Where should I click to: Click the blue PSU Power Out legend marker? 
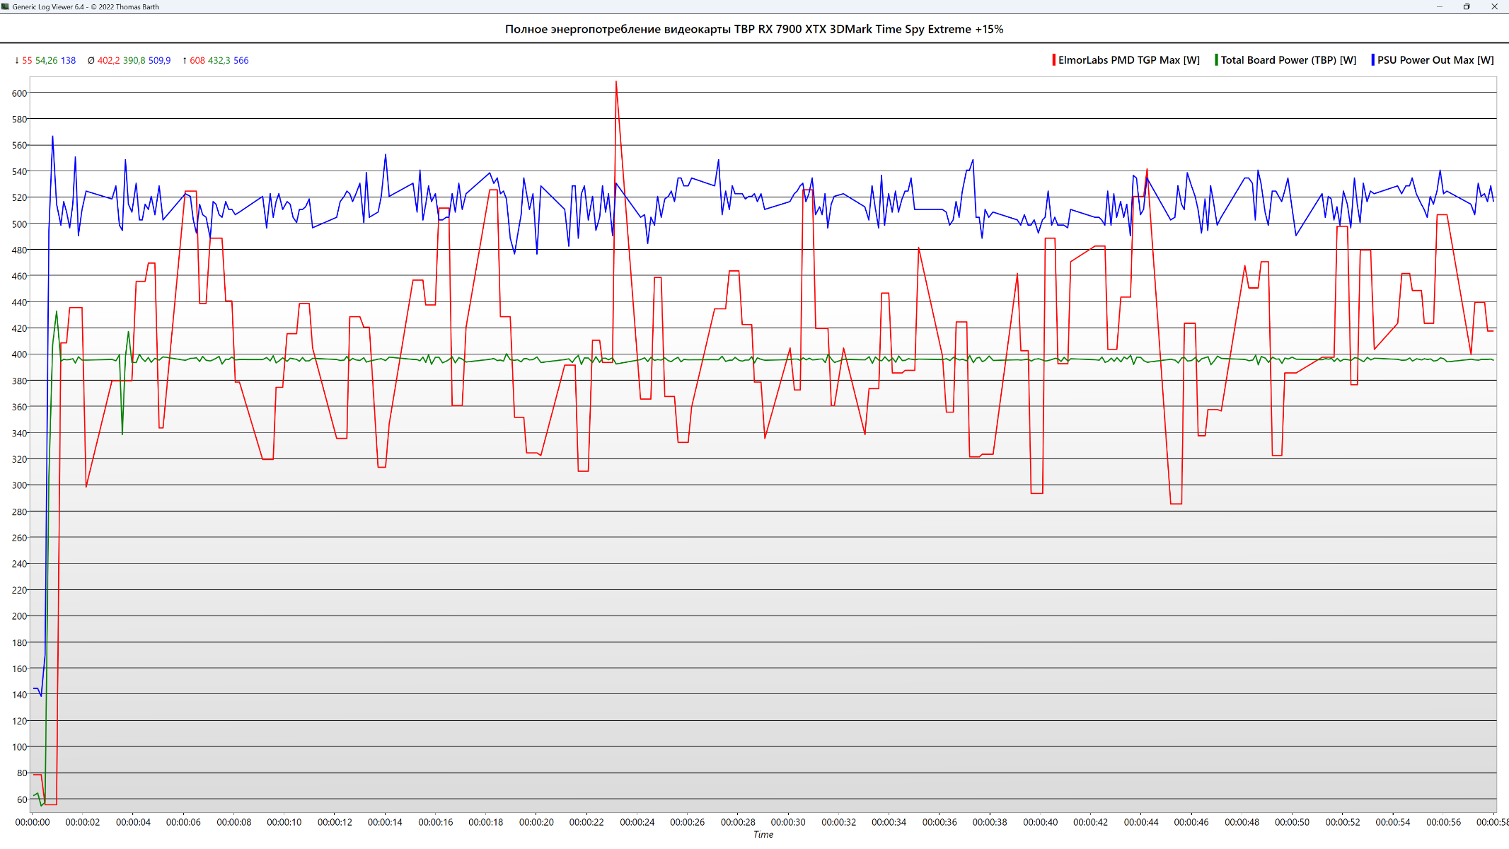point(1372,60)
